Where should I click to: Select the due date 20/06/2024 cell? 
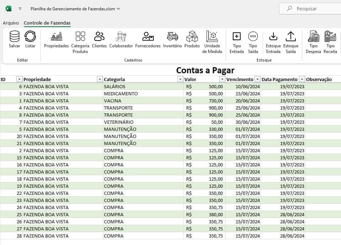click(243, 101)
